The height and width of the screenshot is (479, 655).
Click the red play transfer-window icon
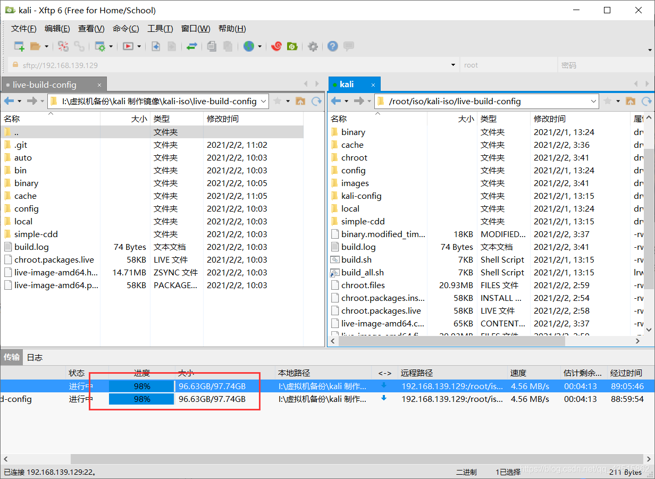(x=128, y=46)
